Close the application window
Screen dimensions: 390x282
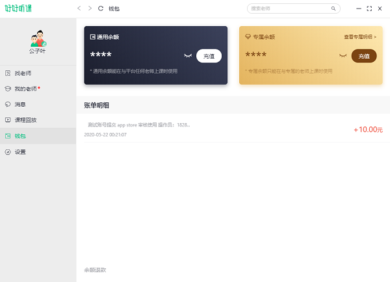click(380, 8)
